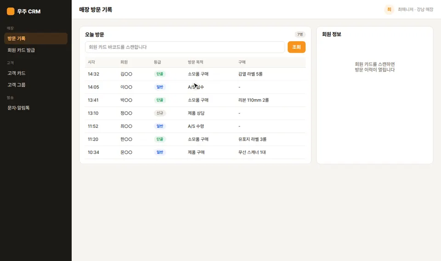The image size is (441, 261).
Task: Open 회원 카드 발급 menu item
Action: point(36,50)
